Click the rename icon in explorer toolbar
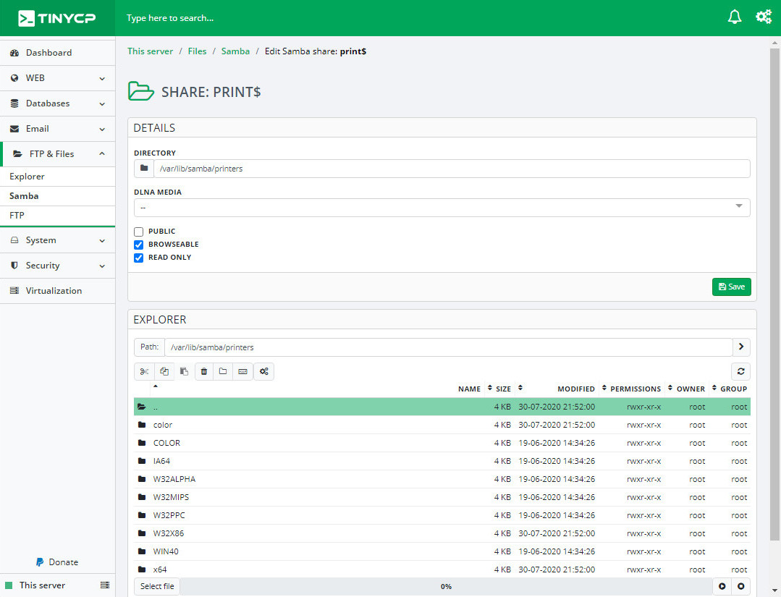This screenshot has height=597, width=781. (x=242, y=371)
